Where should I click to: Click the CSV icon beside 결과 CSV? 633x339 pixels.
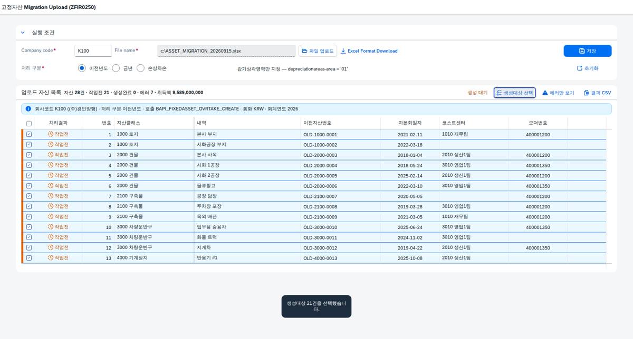[x=587, y=93]
